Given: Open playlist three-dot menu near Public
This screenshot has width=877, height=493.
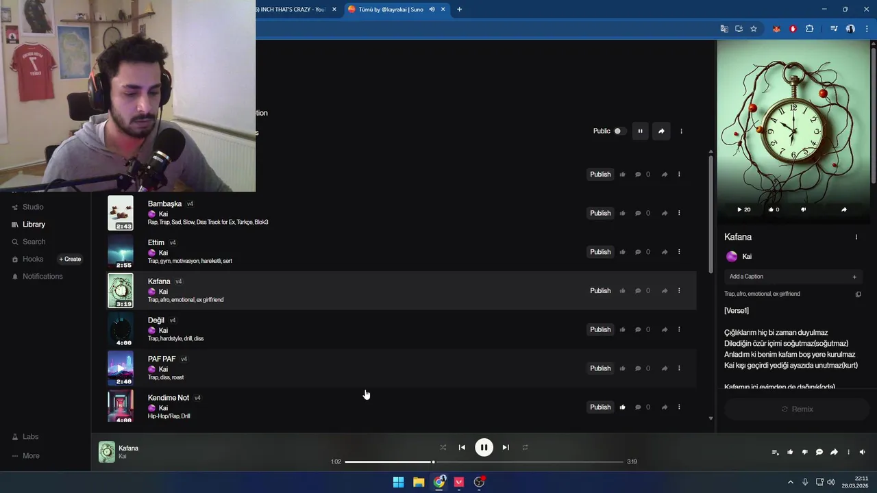Looking at the screenshot, I should pos(681,131).
